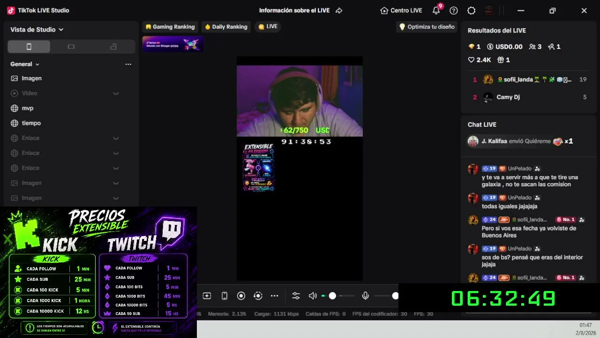Open Camy Dj in viewer ranking
The height and width of the screenshot is (338, 600).
point(528,97)
